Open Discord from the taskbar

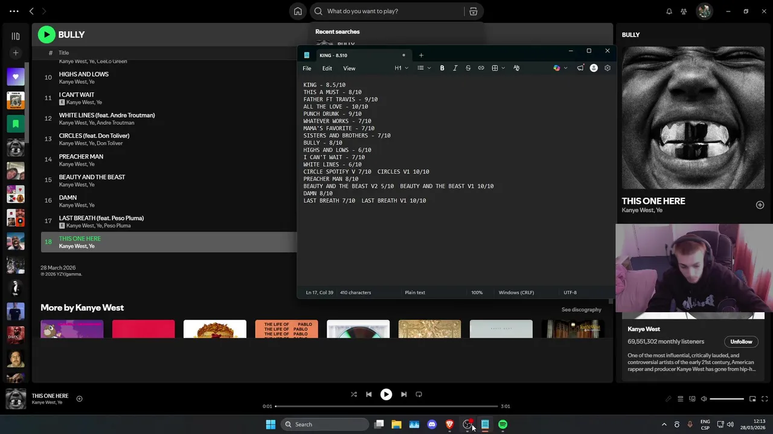click(x=432, y=424)
